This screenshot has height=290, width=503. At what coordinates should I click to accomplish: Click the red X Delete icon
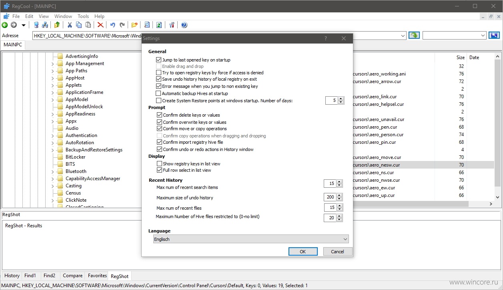[100, 25]
